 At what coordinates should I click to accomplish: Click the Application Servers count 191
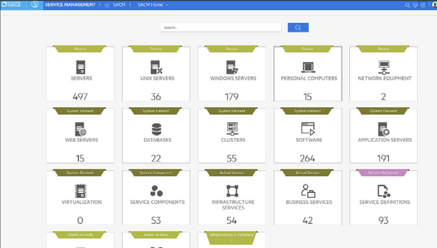(x=384, y=158)
